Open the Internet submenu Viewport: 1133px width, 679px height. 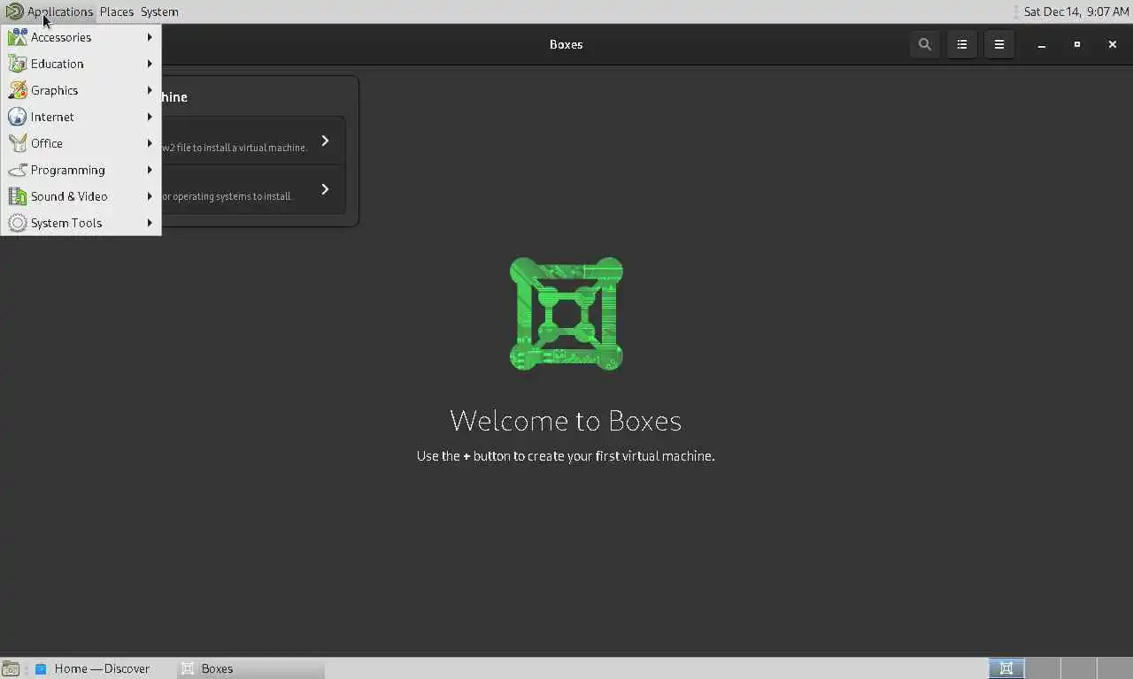[x=81, y=117]
